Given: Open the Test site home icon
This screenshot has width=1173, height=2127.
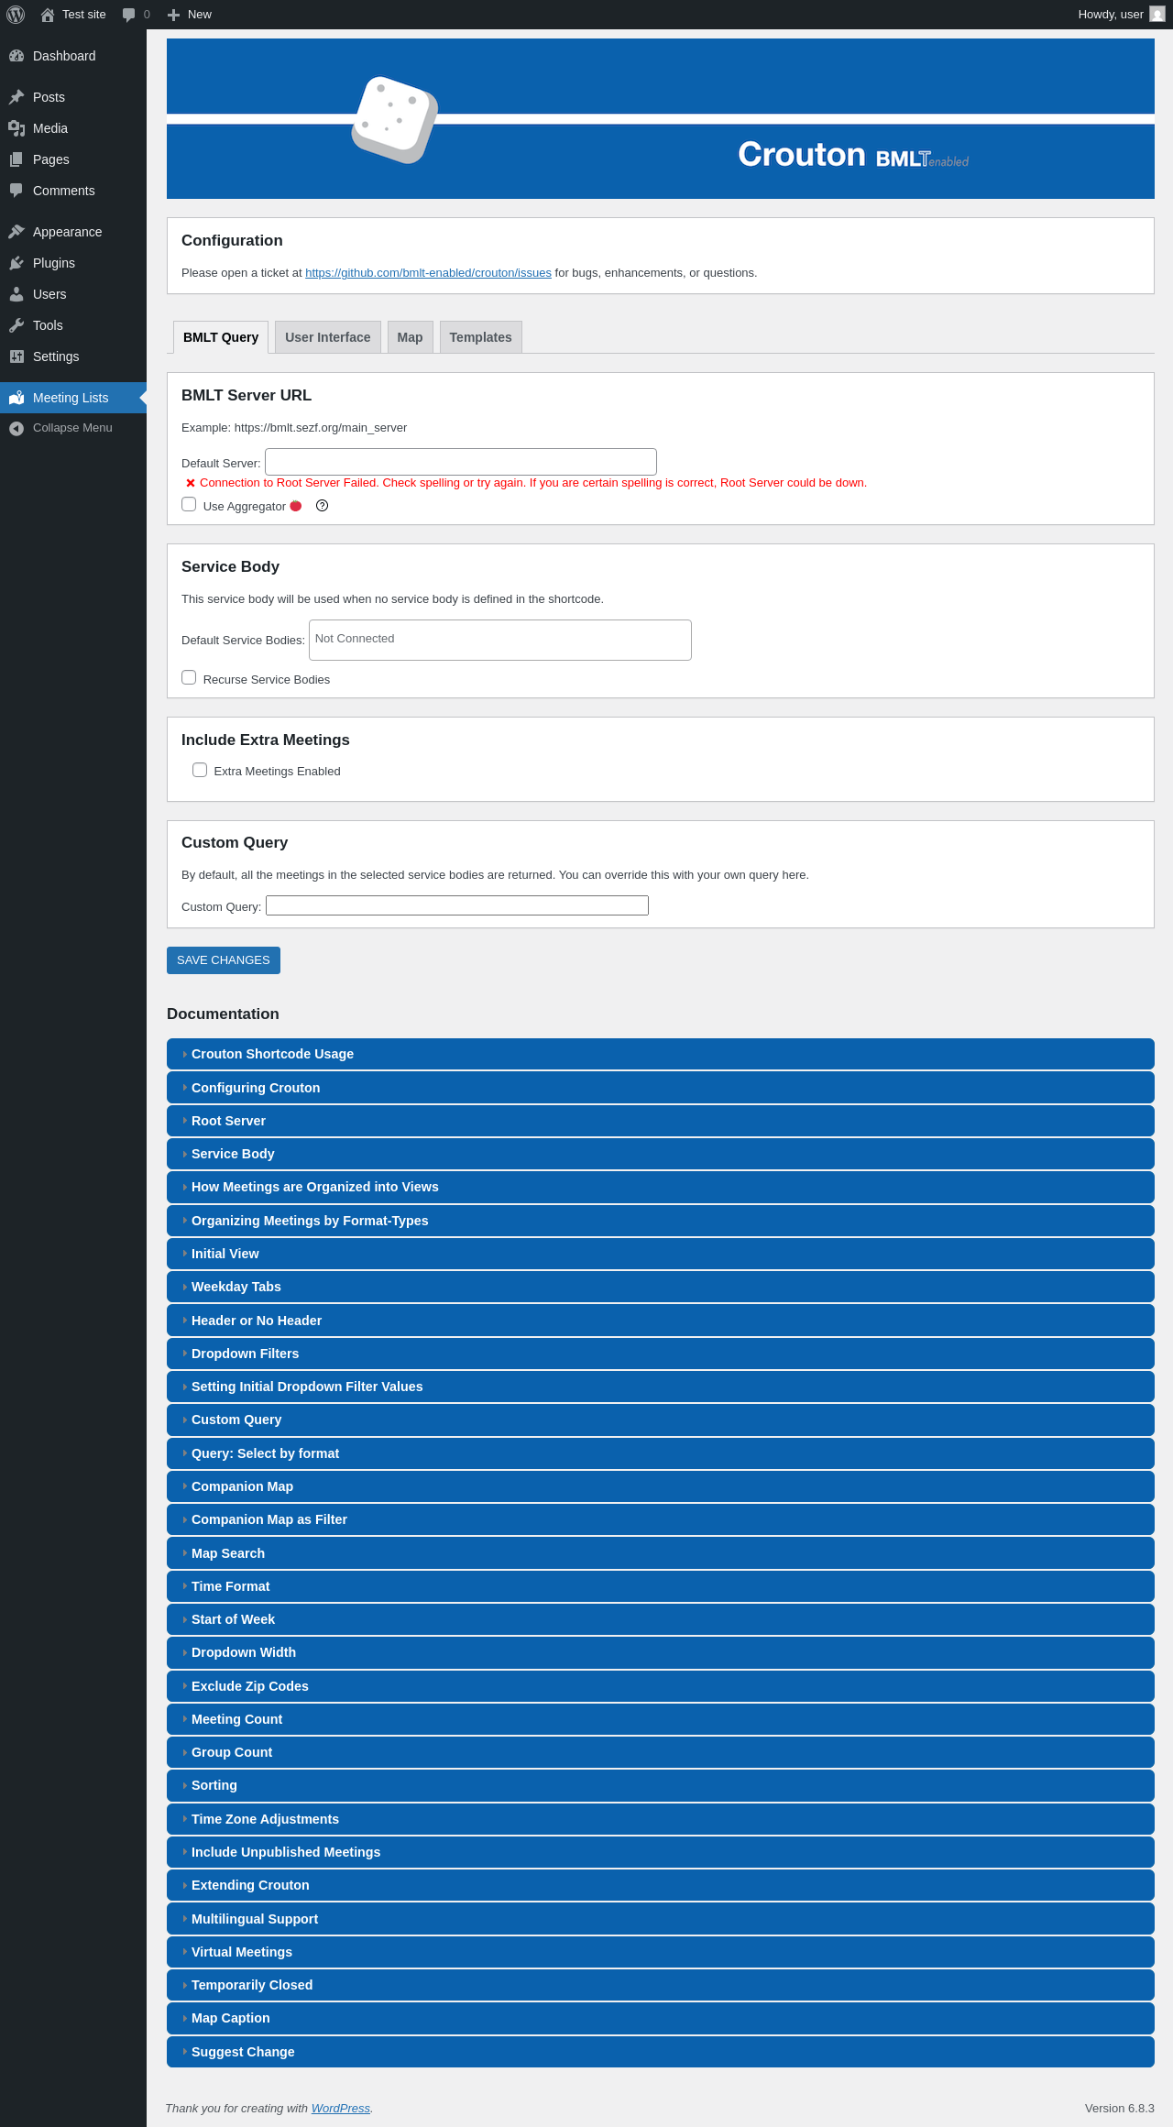Looking at the screenshot, I should pyautogui.click(x=48, y=15).
